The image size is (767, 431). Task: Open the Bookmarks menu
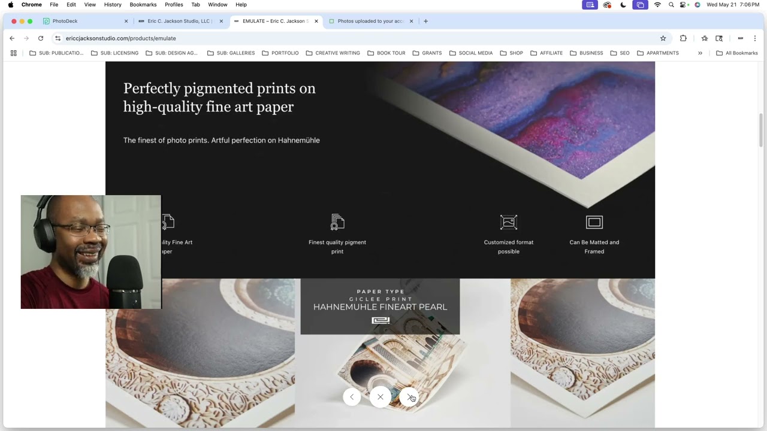click(x=143, y=5)
